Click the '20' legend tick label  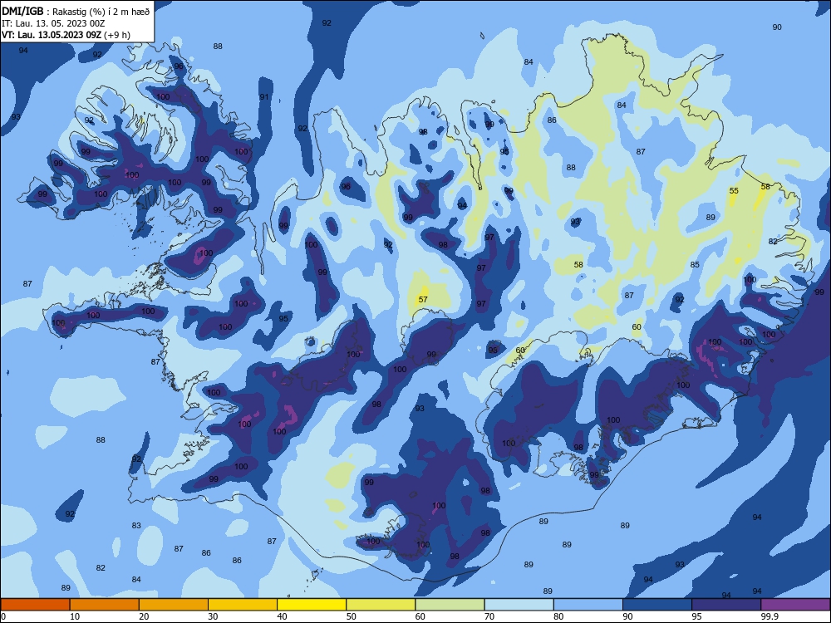(x=144, y=616)
